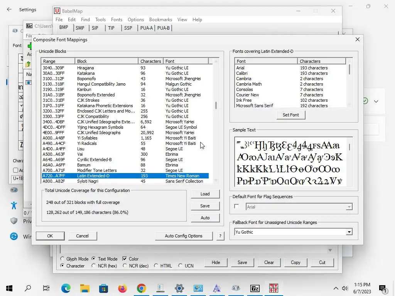Switch to the PUA-A plane tab
The image size is (395, 296).
click(x=146, y=28)
